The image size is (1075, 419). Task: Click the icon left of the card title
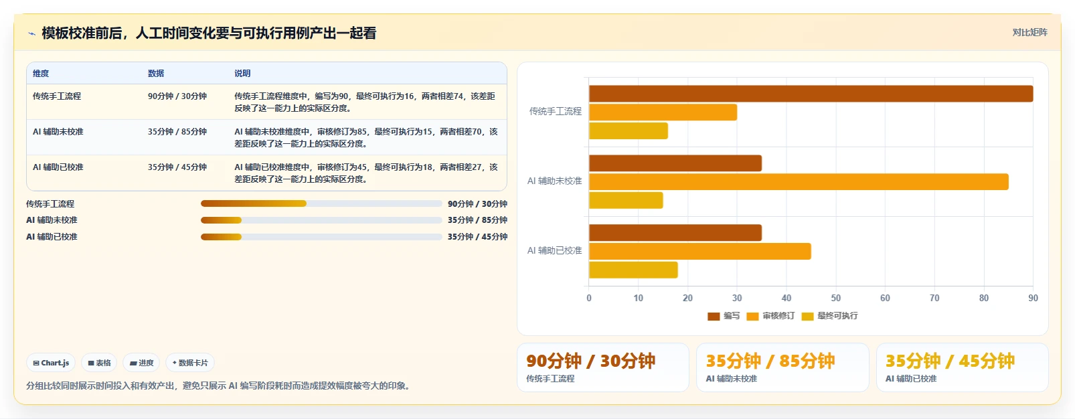point(31,33)
